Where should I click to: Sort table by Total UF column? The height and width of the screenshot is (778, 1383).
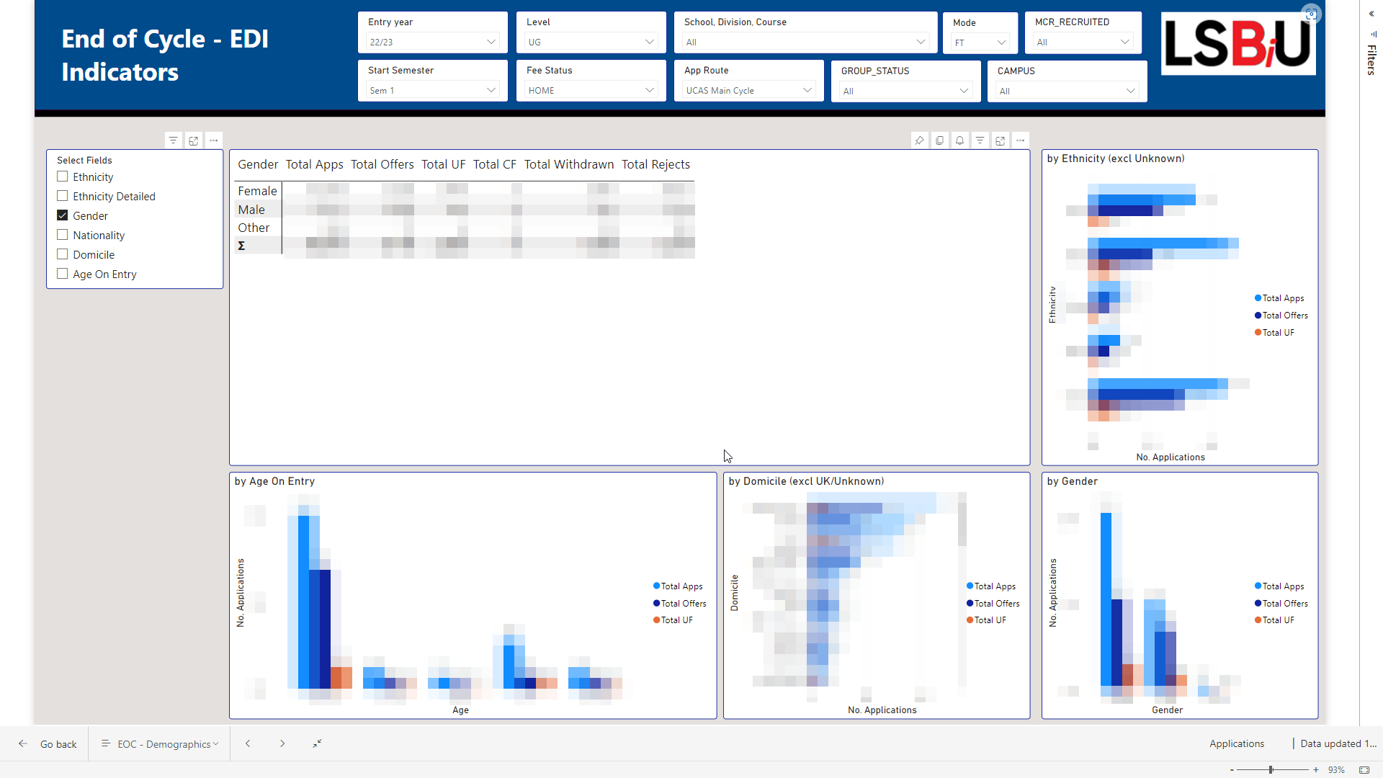(x=444, y=164)
